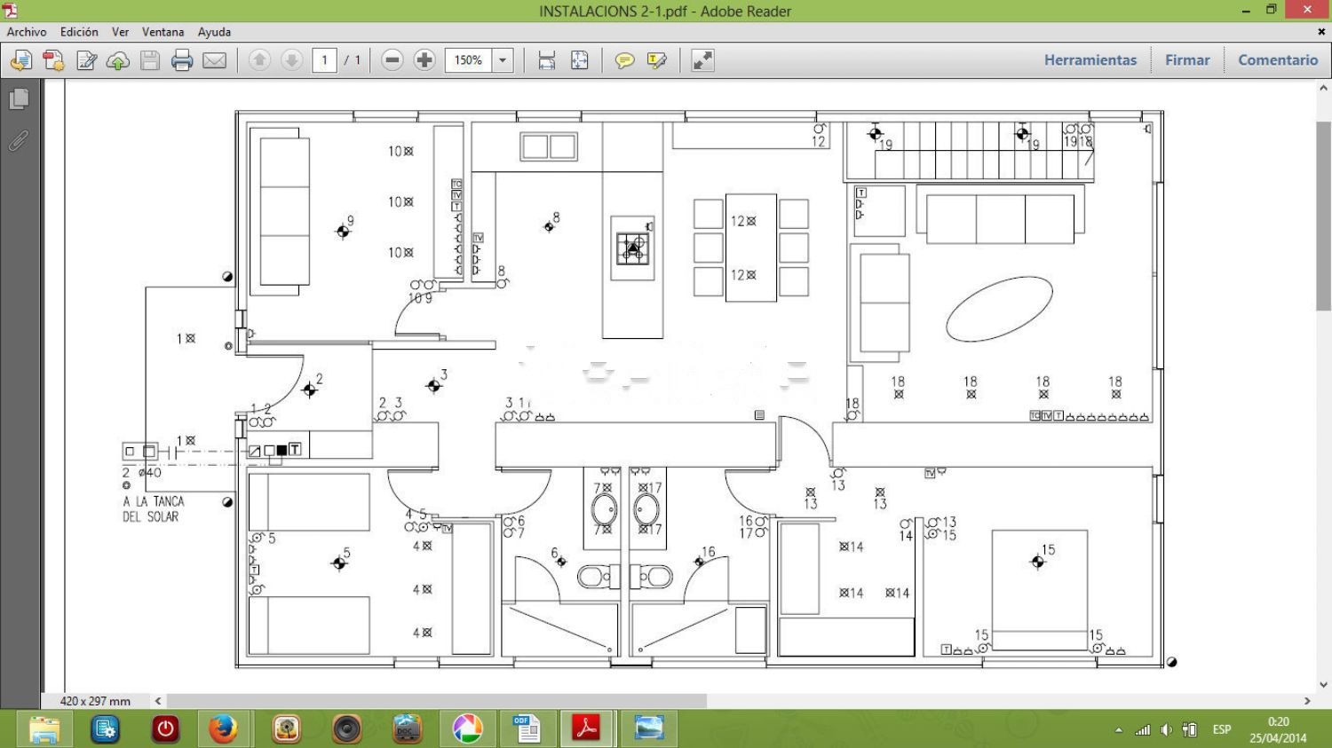Open the Ventana menu

coord(163,32)
